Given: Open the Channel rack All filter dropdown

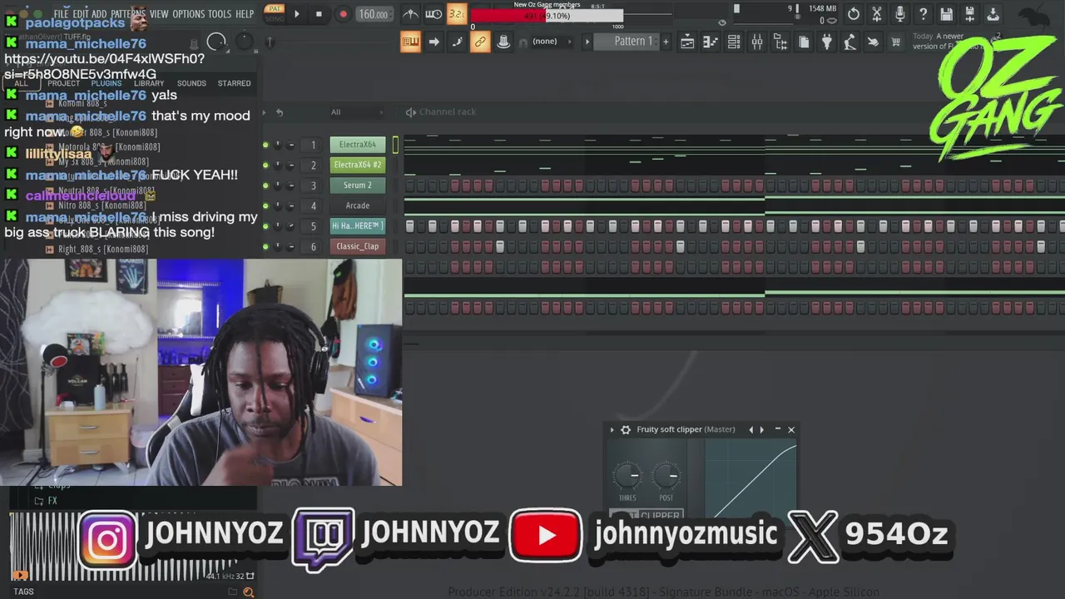Looking at the screenshot, I should click(x=356, y=112).
